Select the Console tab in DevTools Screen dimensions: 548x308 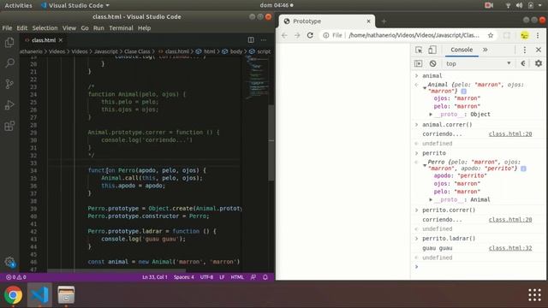[462, 50]
